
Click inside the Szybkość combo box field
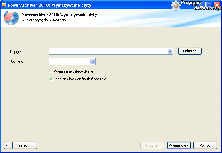pos(69,61)
